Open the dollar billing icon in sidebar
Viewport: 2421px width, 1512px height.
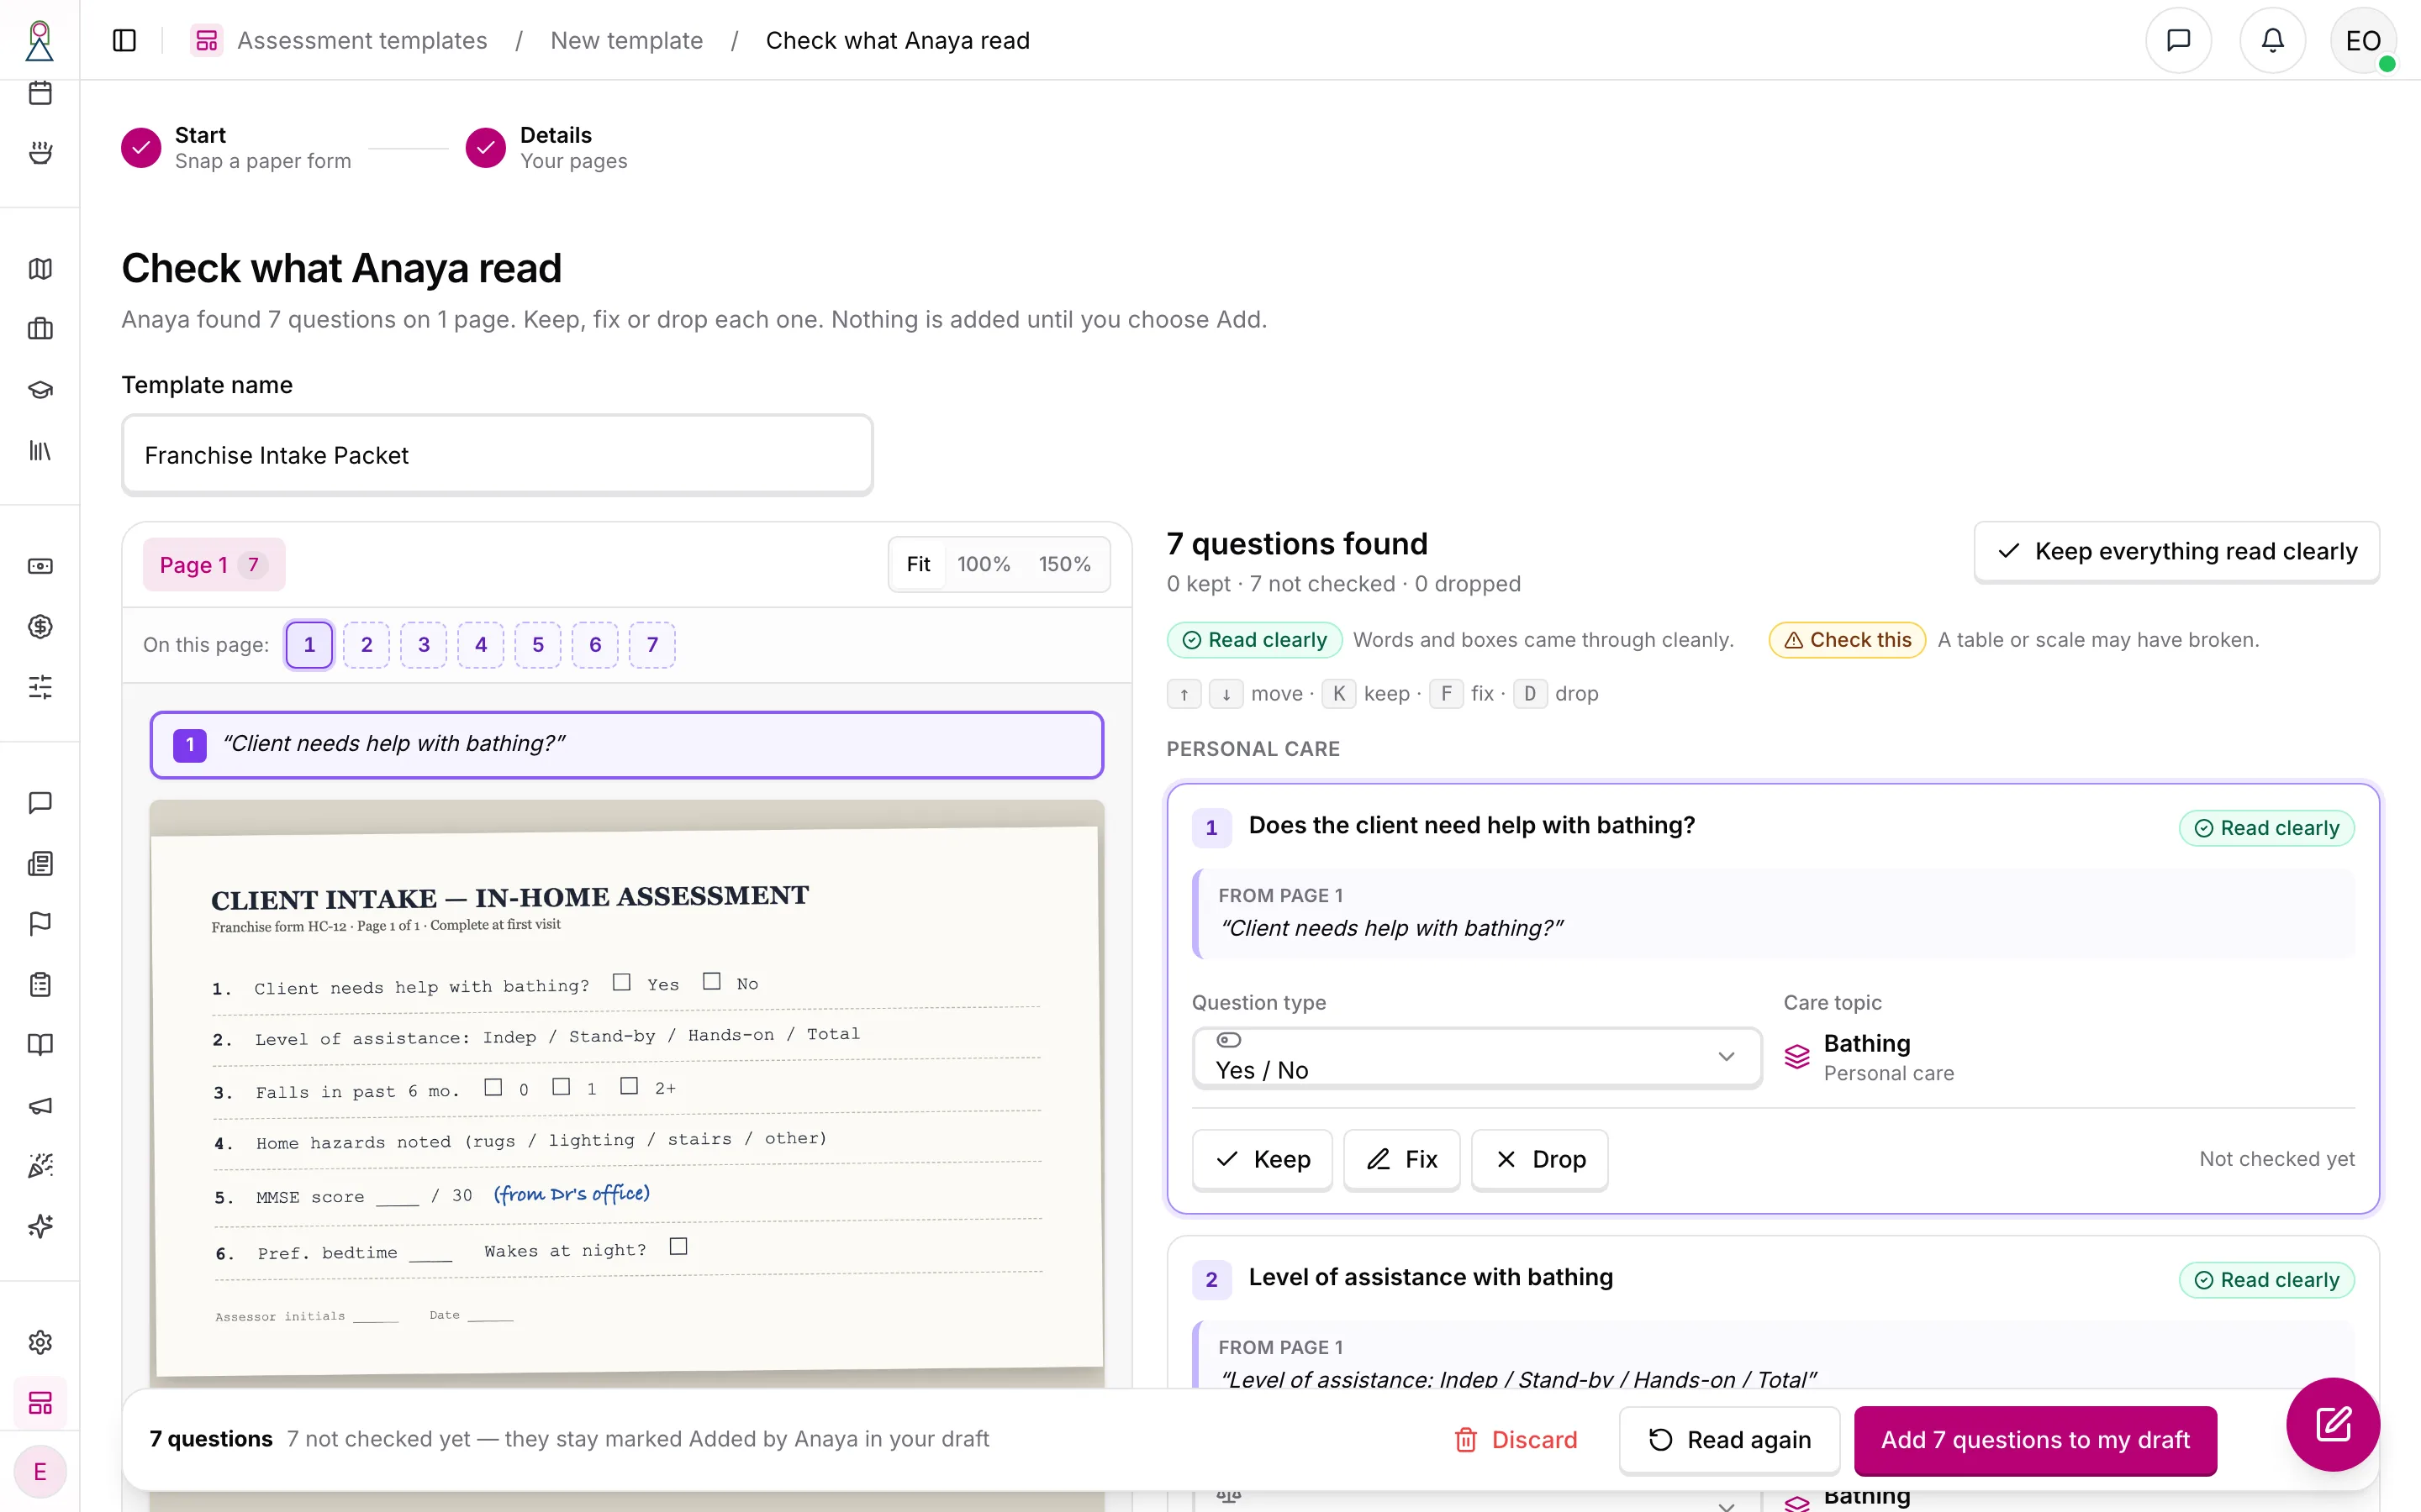click(40, 627)
